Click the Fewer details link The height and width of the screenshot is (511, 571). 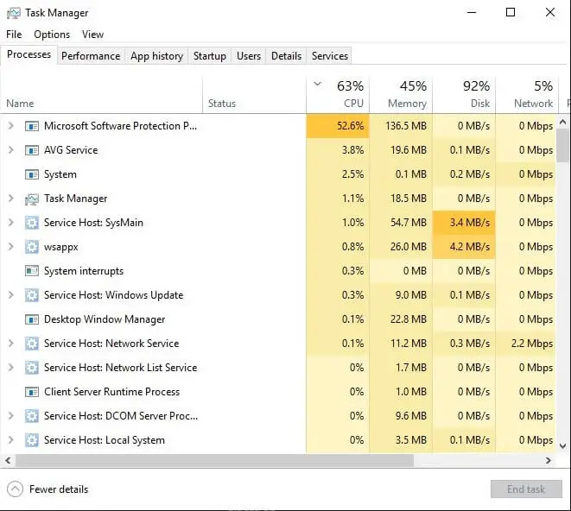[59, 489]
